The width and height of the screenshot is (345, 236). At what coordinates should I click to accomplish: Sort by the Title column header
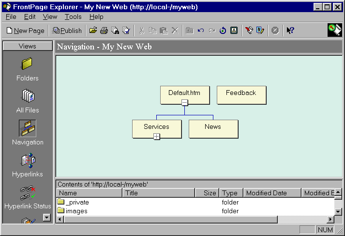159,193
